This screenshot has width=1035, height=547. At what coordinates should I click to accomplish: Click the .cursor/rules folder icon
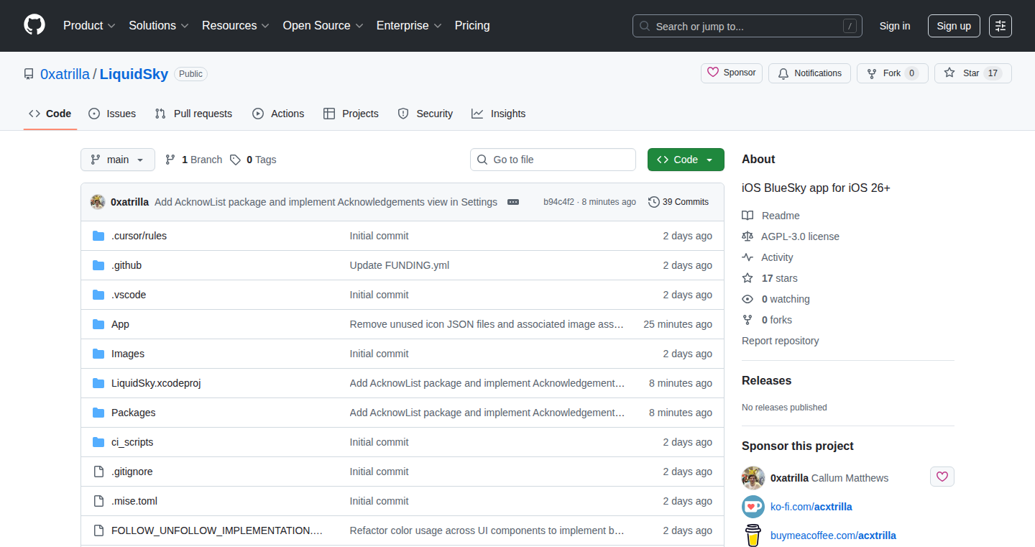98,236
